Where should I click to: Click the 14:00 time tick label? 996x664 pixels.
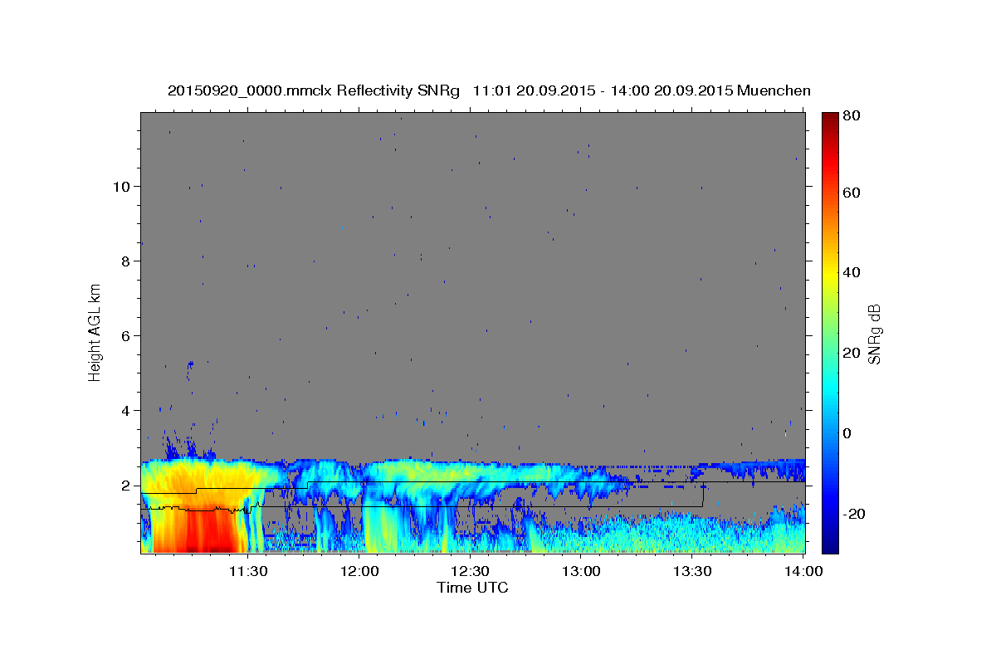tap(803, 571)
